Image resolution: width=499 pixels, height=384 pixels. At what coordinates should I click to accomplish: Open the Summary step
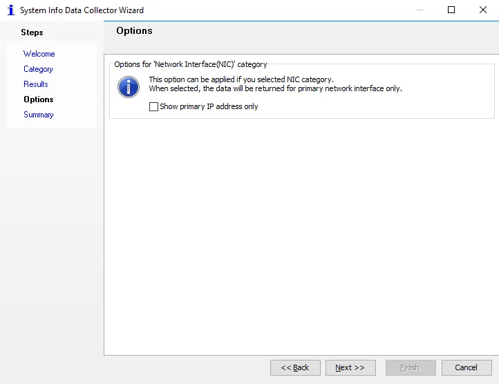pyautogui.click(x=39, y=115)
